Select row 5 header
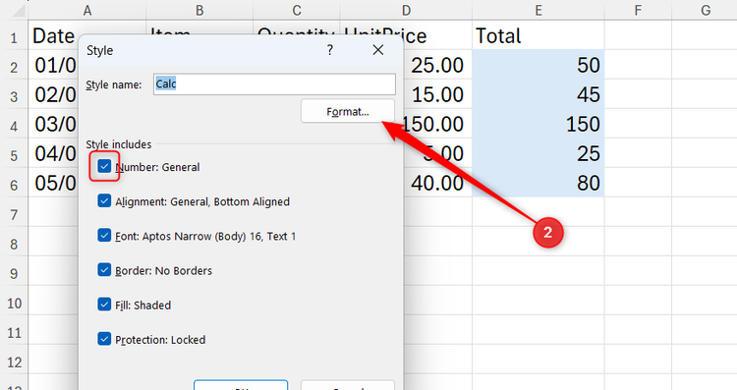The width and height of the screenshot is (737, 390). 14,154
